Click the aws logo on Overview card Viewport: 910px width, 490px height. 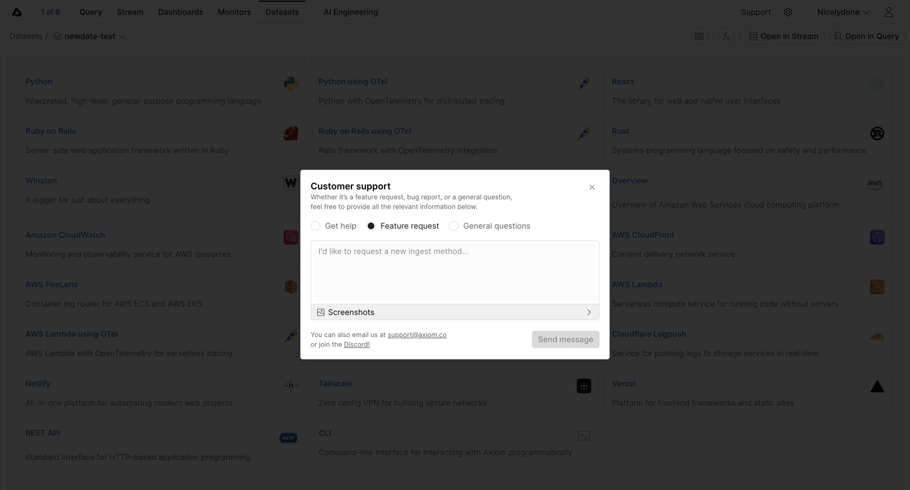point(874,184)
